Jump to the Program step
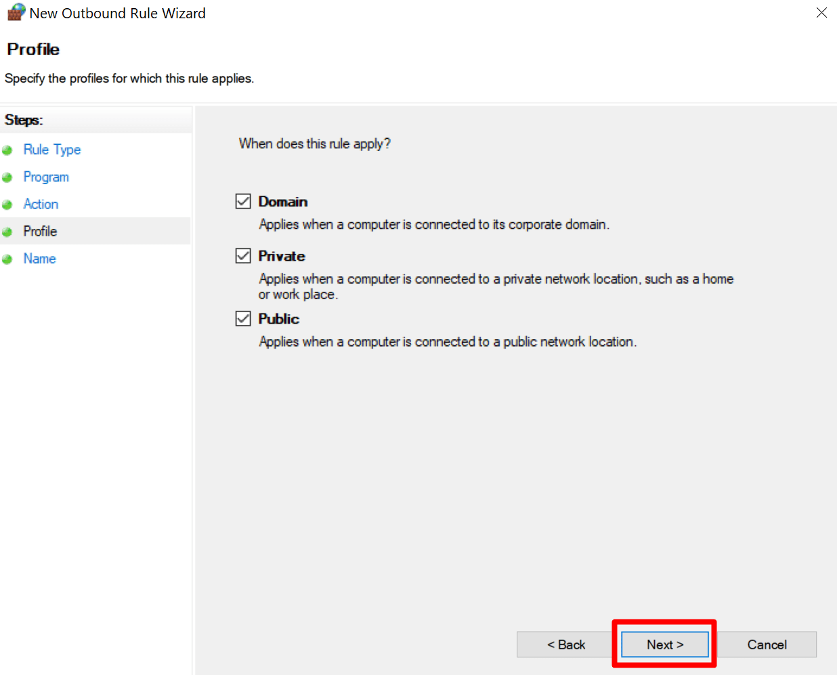This screenshot has width=837, height=675. click(46, 177)
